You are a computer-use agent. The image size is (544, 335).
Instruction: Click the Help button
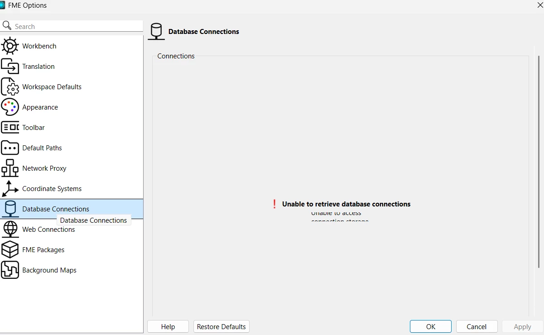168,326
